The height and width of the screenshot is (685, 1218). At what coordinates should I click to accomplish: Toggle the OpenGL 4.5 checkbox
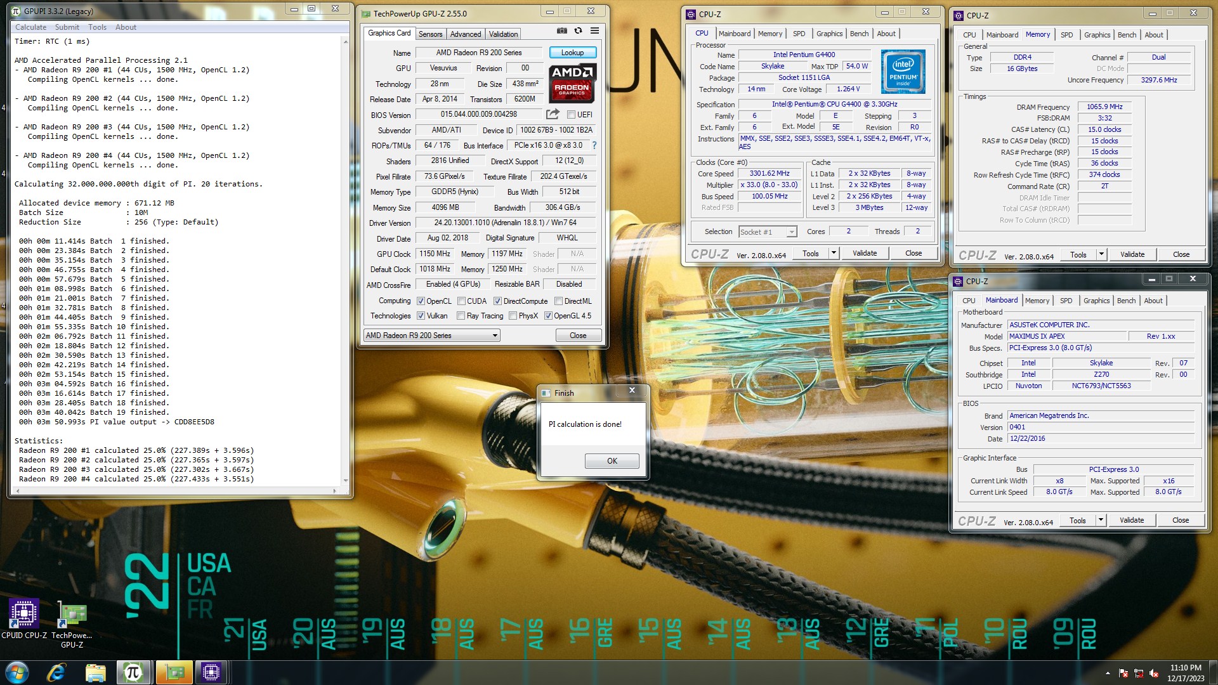(x=548, y=316)
